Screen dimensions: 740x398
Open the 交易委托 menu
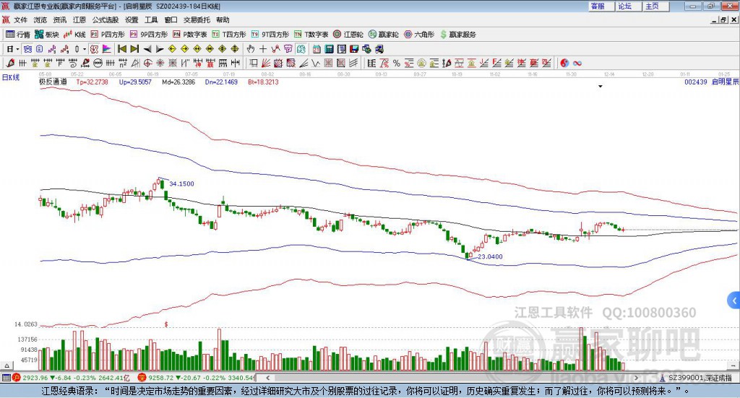197,20
